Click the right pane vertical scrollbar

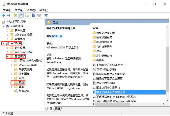[x=168, y=65]
